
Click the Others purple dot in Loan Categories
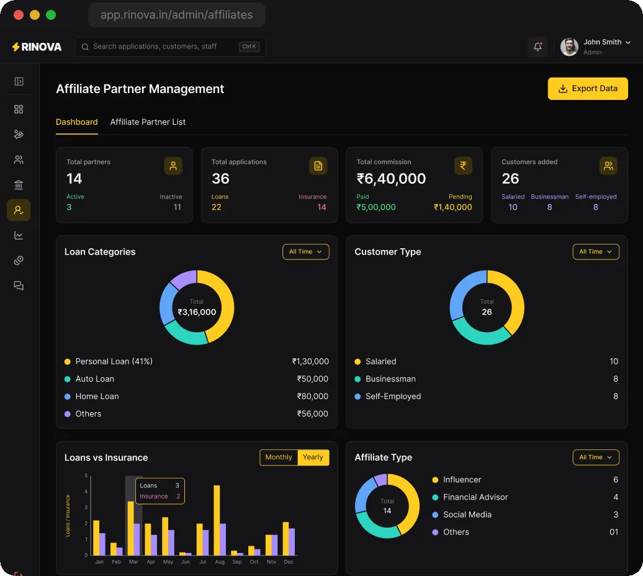(x=68, y=414)
